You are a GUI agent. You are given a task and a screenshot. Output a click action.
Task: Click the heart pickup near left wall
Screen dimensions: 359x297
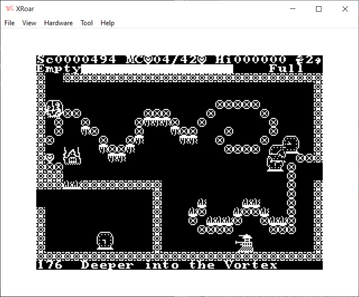tap(50, 158)
